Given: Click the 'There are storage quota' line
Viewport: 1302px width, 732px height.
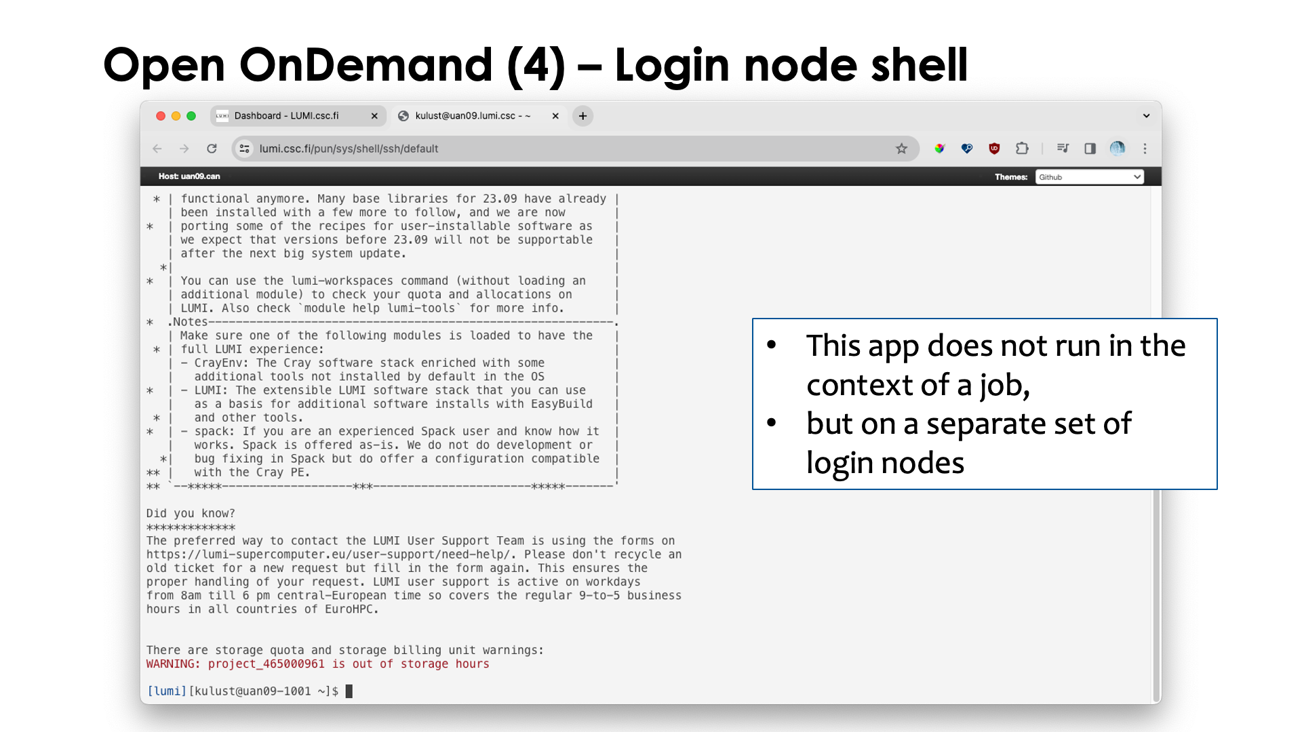Looking at the screenshot, I should [x=345, y=651].
